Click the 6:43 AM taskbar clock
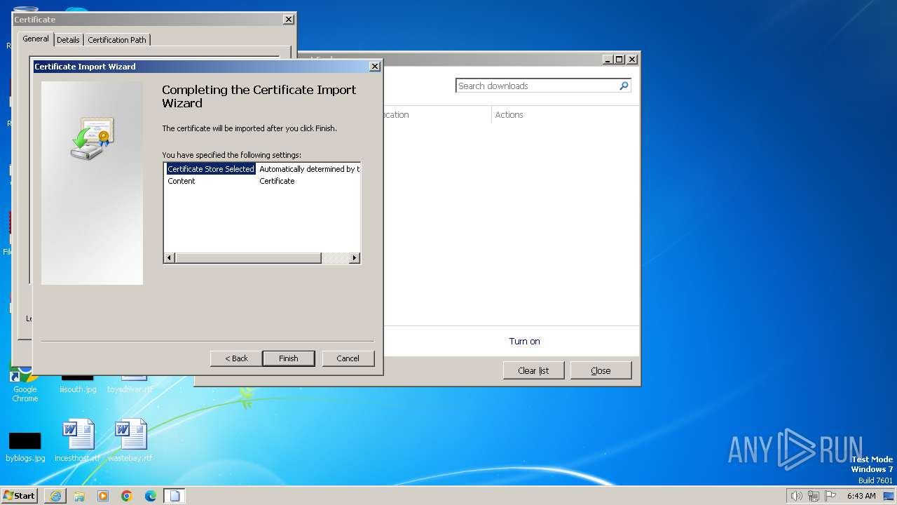Viewport: 897px width, 505px height. click(861, 496)
